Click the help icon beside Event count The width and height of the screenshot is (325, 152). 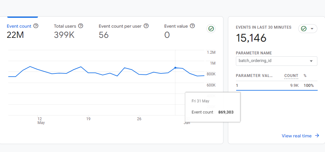click(x=36, y=26)
